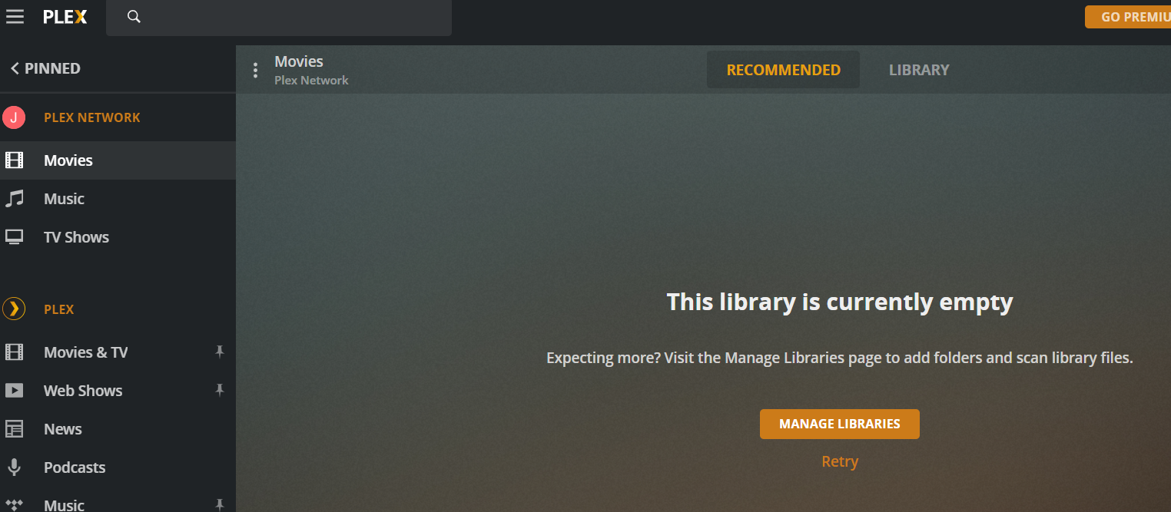This screenshot has width=1171, height=512.
Task: Click the Plex logo
Action: [65, 17]
